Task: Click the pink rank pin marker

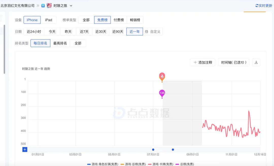Action: [x=162, y=76]
